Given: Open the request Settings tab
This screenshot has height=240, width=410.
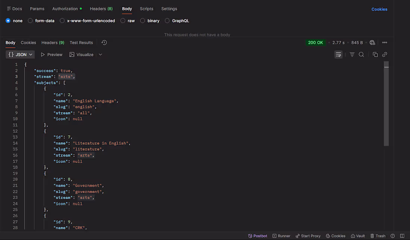Looking at the screenshot, I should tap(169, 9).
